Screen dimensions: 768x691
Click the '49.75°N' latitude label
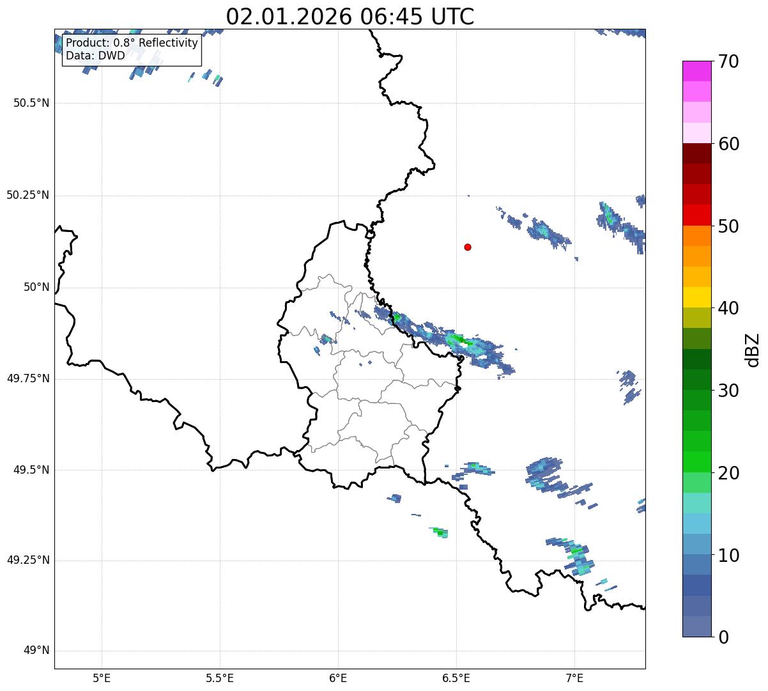27,378
